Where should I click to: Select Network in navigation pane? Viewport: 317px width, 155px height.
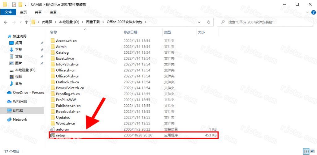click(20, 119)
